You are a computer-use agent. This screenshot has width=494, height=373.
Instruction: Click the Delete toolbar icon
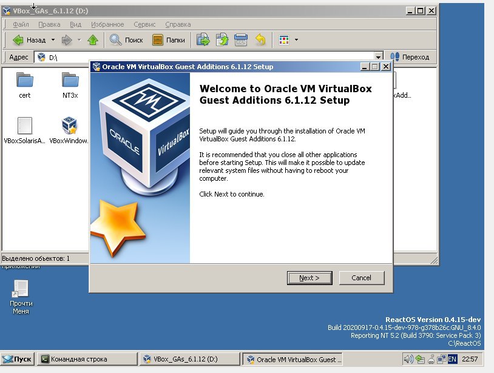pos(241,40)
